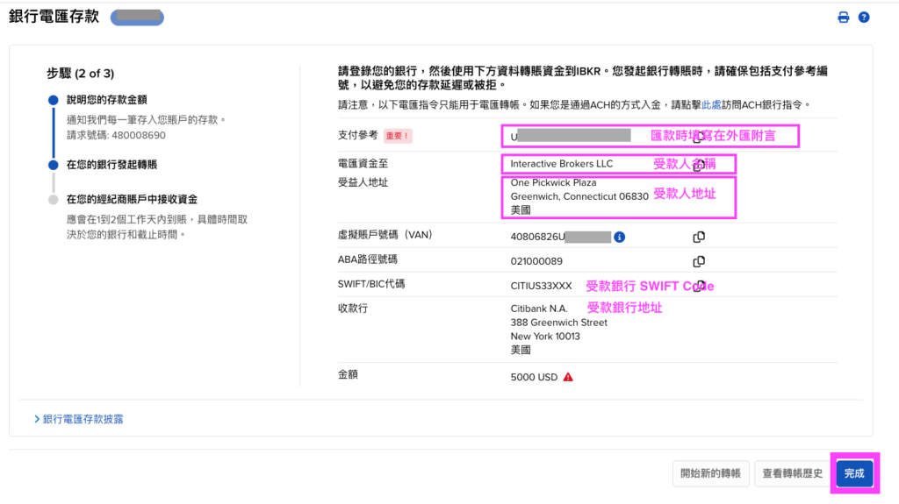This screenshot has width=899, height=504.
Task: Expand the 銀行電匯存款披露 disclosure section
Action: (78, 419)
